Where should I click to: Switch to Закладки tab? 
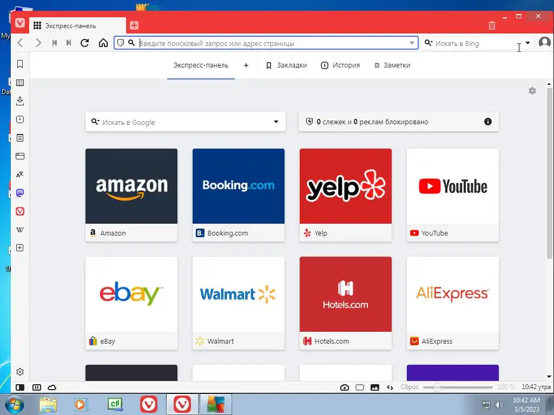click(287, 65)
